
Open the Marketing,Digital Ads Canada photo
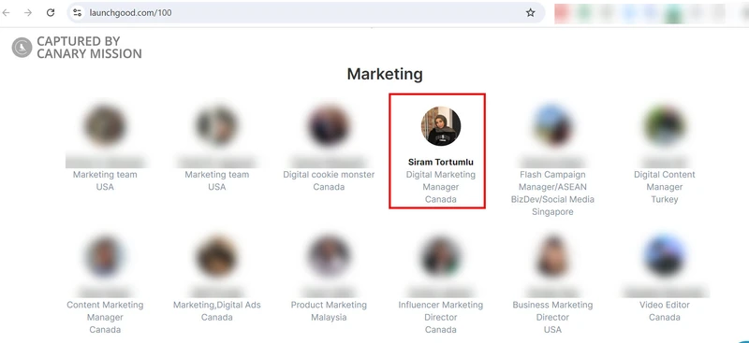pyautogui.click(x=217, y=256)
